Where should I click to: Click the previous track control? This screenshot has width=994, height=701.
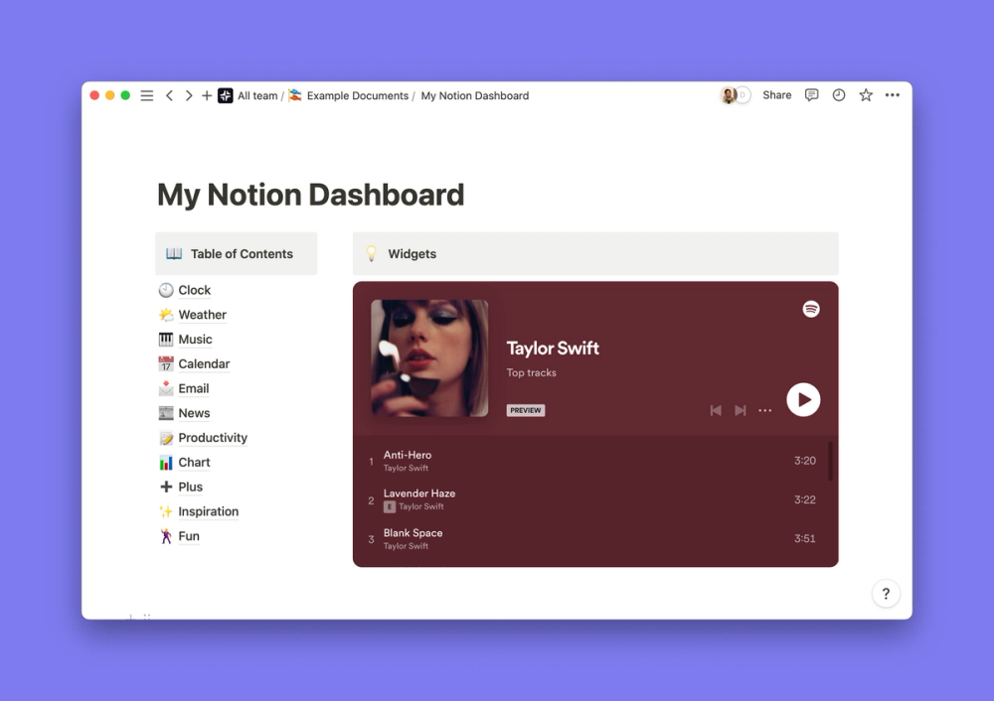pyautogui.click(x=716, y=408)
